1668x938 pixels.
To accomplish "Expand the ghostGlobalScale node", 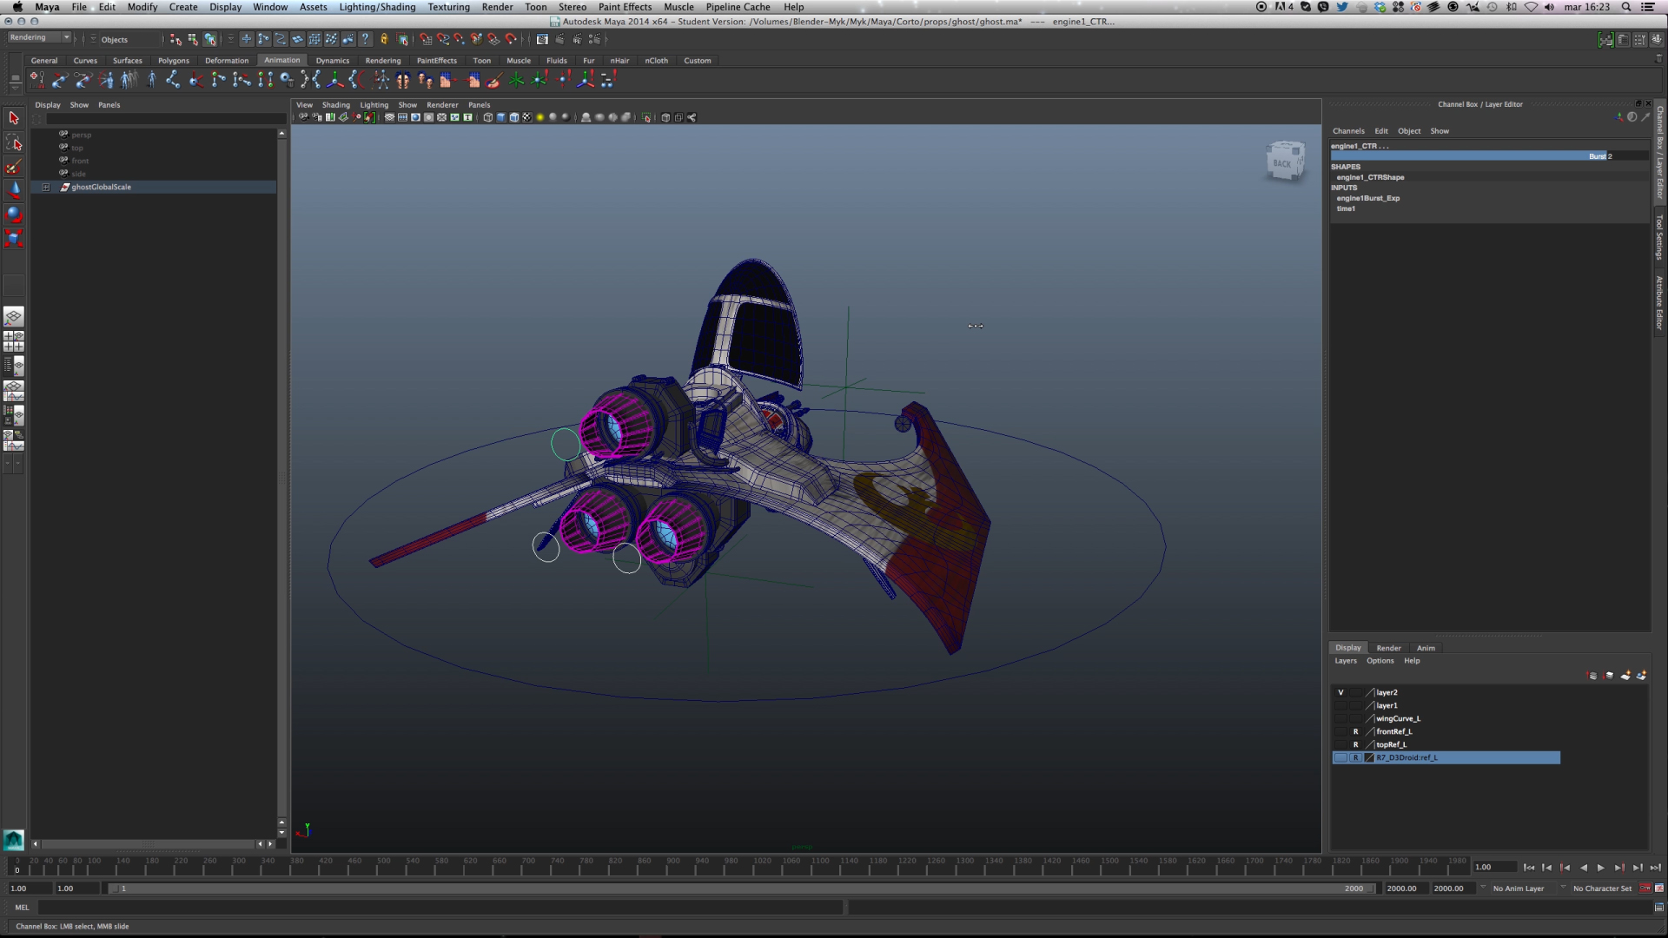I will [46, 187].
